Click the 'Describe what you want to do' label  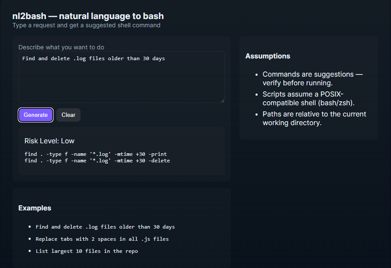61,47
